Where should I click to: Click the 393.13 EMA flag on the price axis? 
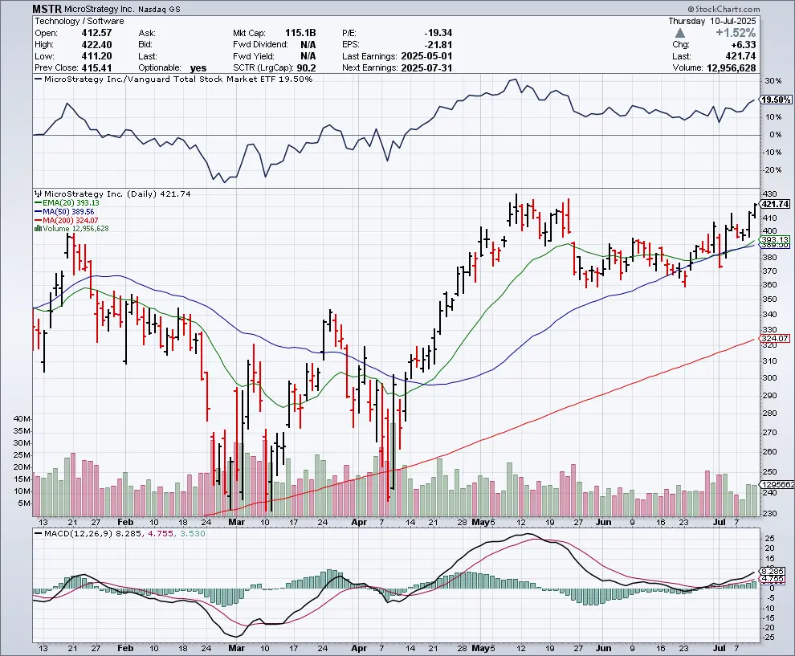tap(775, 240)
